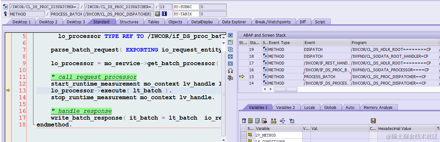Click the fourth icon in the Variables toolbar

coord(264,121)
